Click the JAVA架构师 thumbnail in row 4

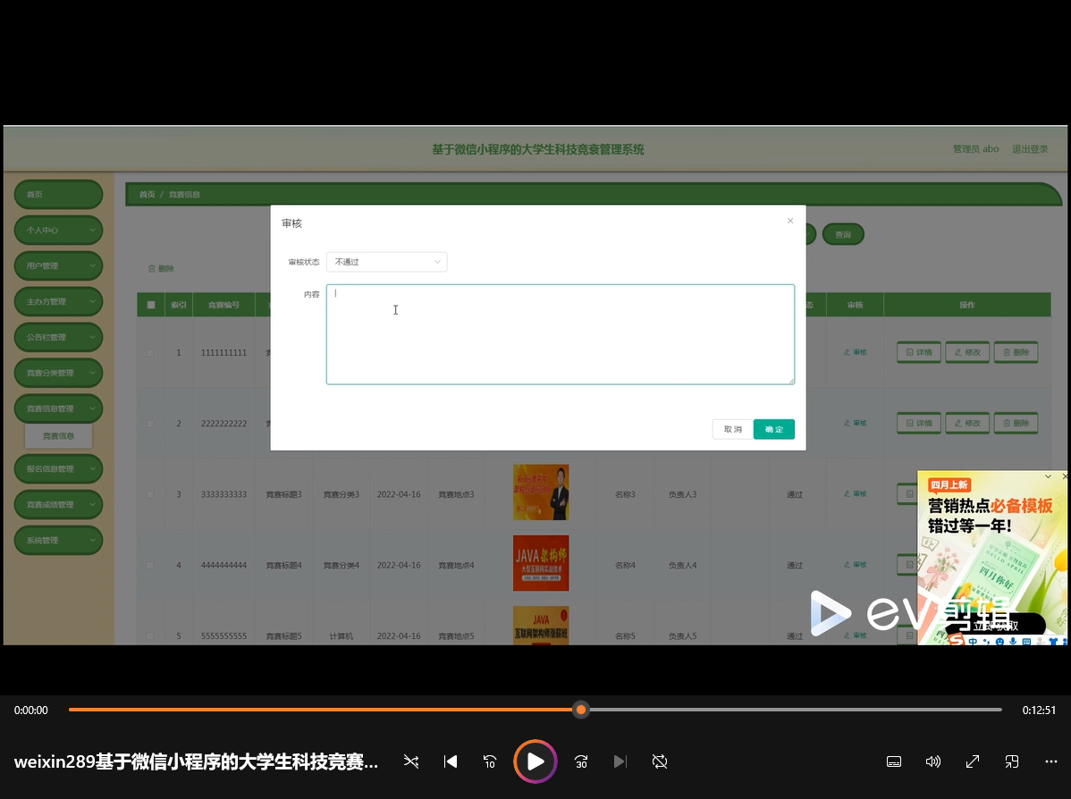click(x=541, y=563)
